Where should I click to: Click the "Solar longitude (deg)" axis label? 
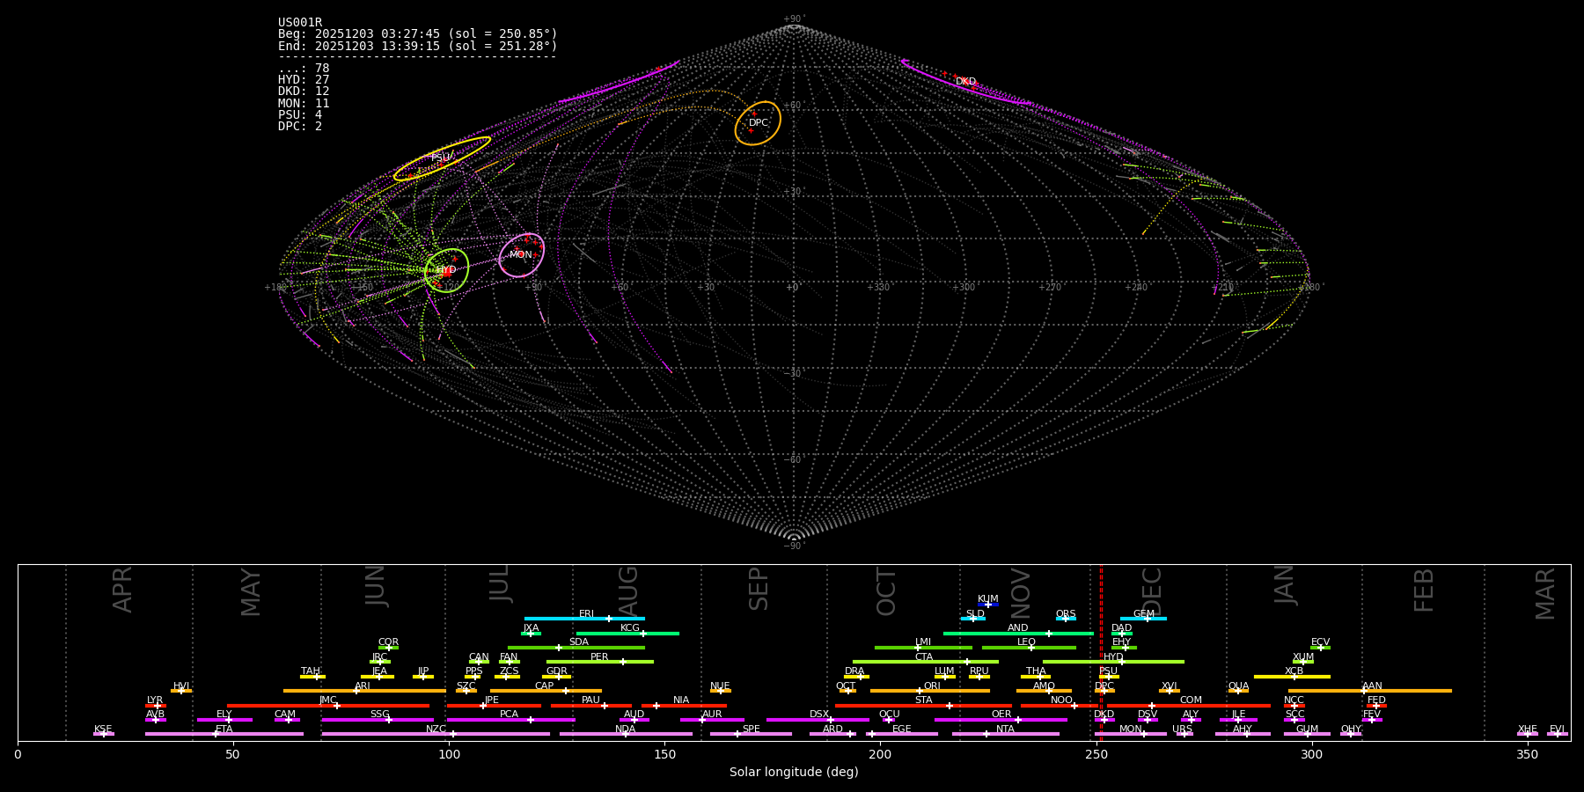[x=793, y=772]
